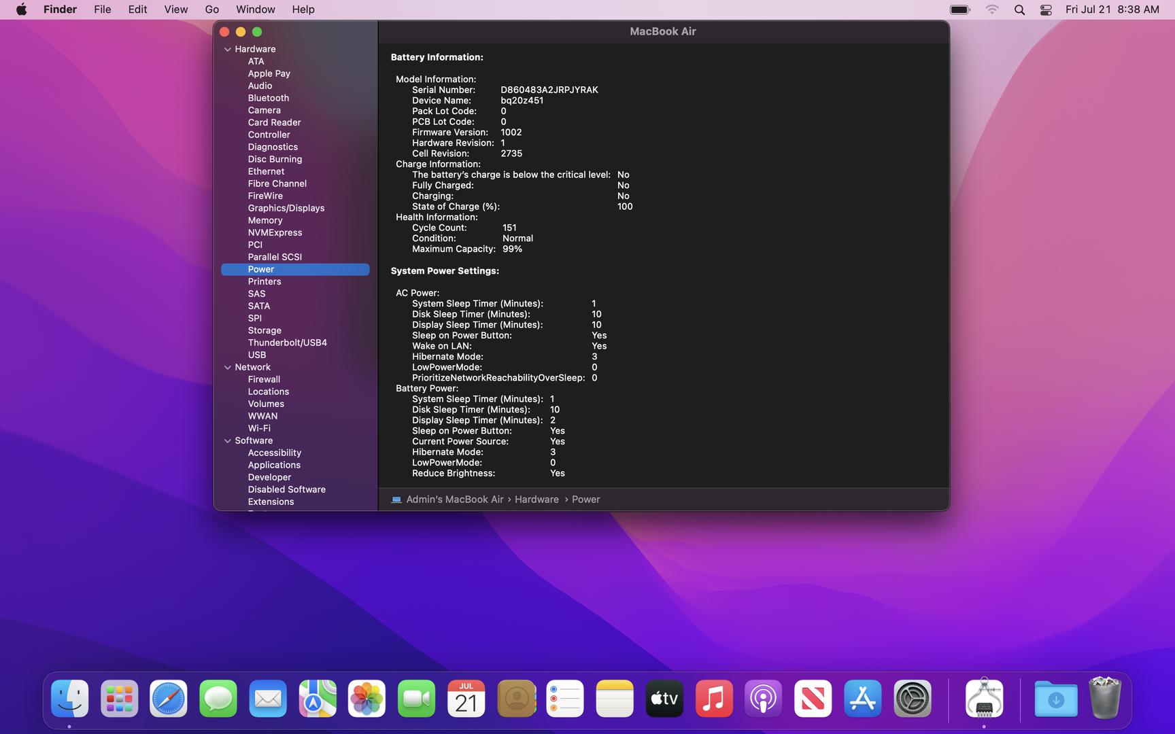Image resolution: width=1175 pixels, height=734 pixels.
Task: Launch FaceTime from the dock
Action: tap(417, 699)
